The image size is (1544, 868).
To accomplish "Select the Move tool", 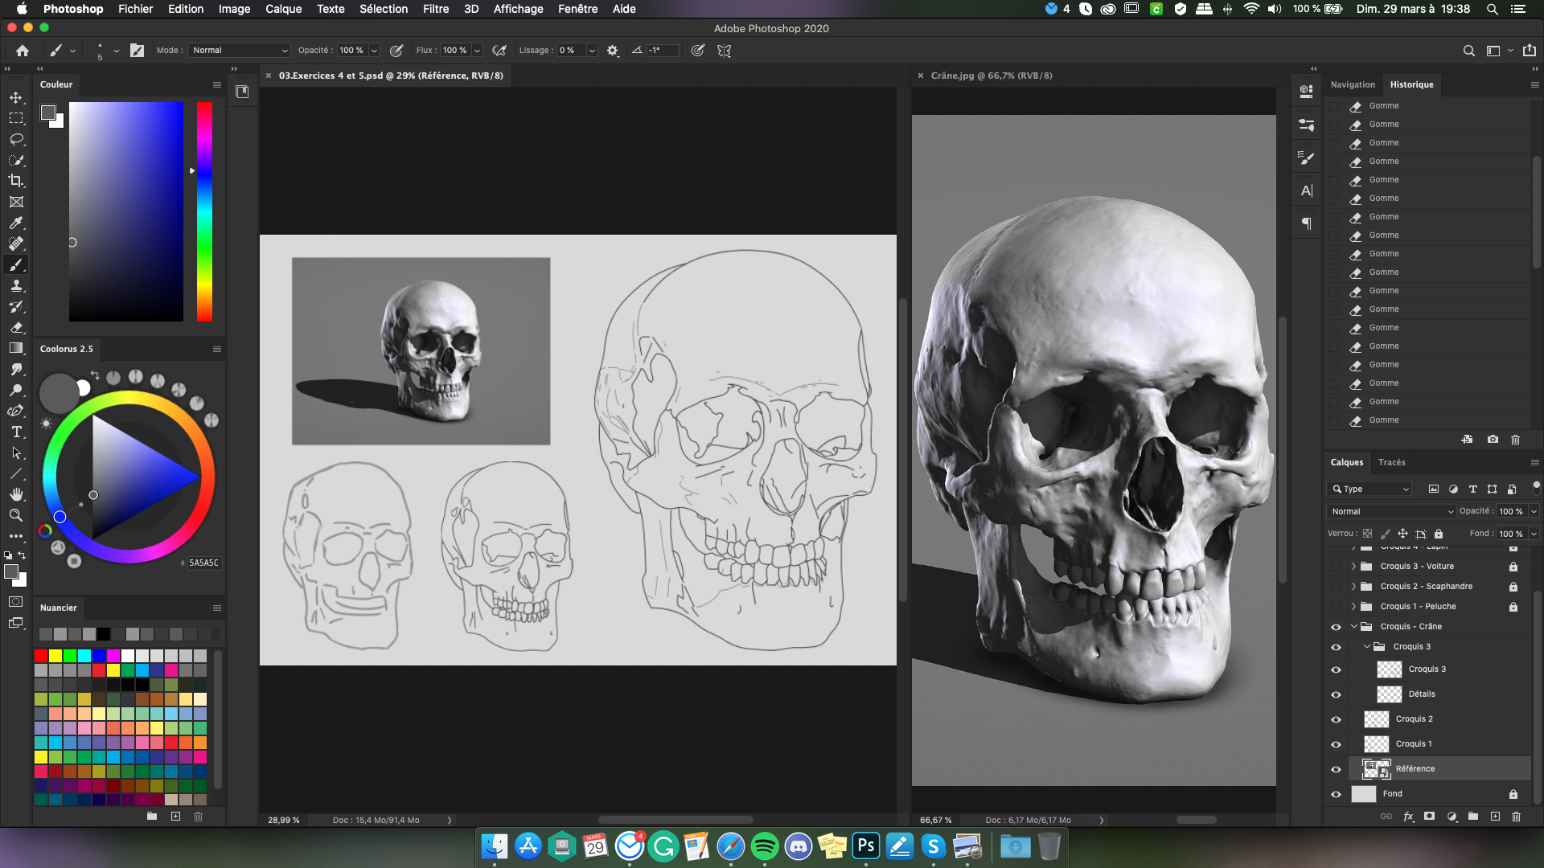I will tap(16, 97).
